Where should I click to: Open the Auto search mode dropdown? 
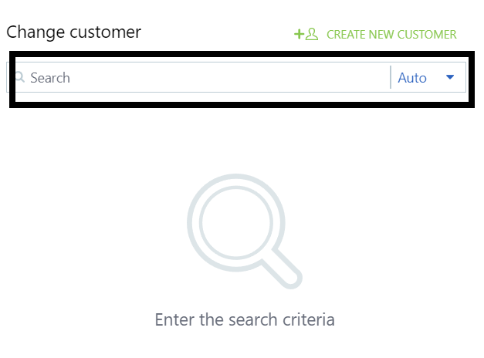pos(426,77)
